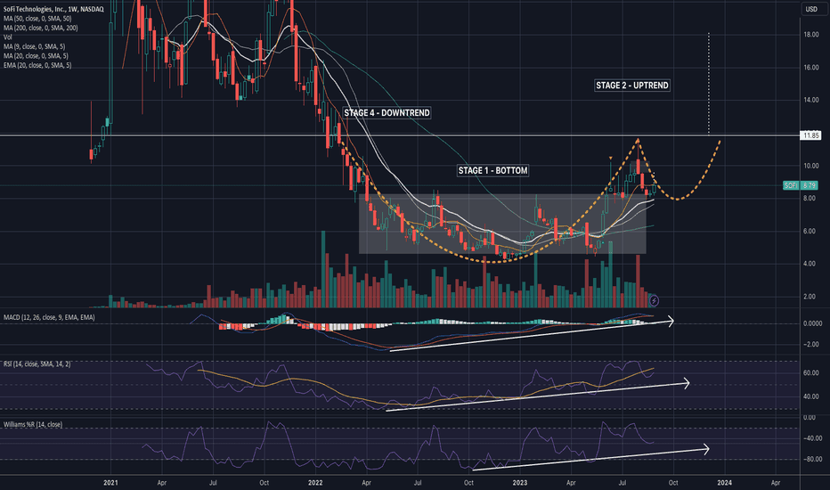This screenshot has width=830, height=490.
Task: Click the 10.00 price axis label
Action: pyautogui.click(x=811, y=166)
